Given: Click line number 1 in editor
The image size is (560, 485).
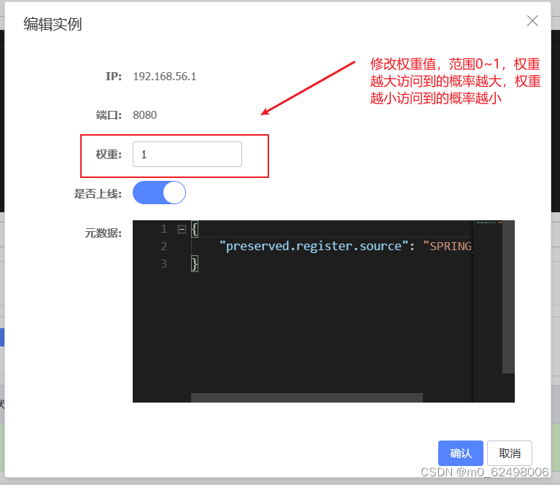Looking at the screenshot, I should 163,229.
